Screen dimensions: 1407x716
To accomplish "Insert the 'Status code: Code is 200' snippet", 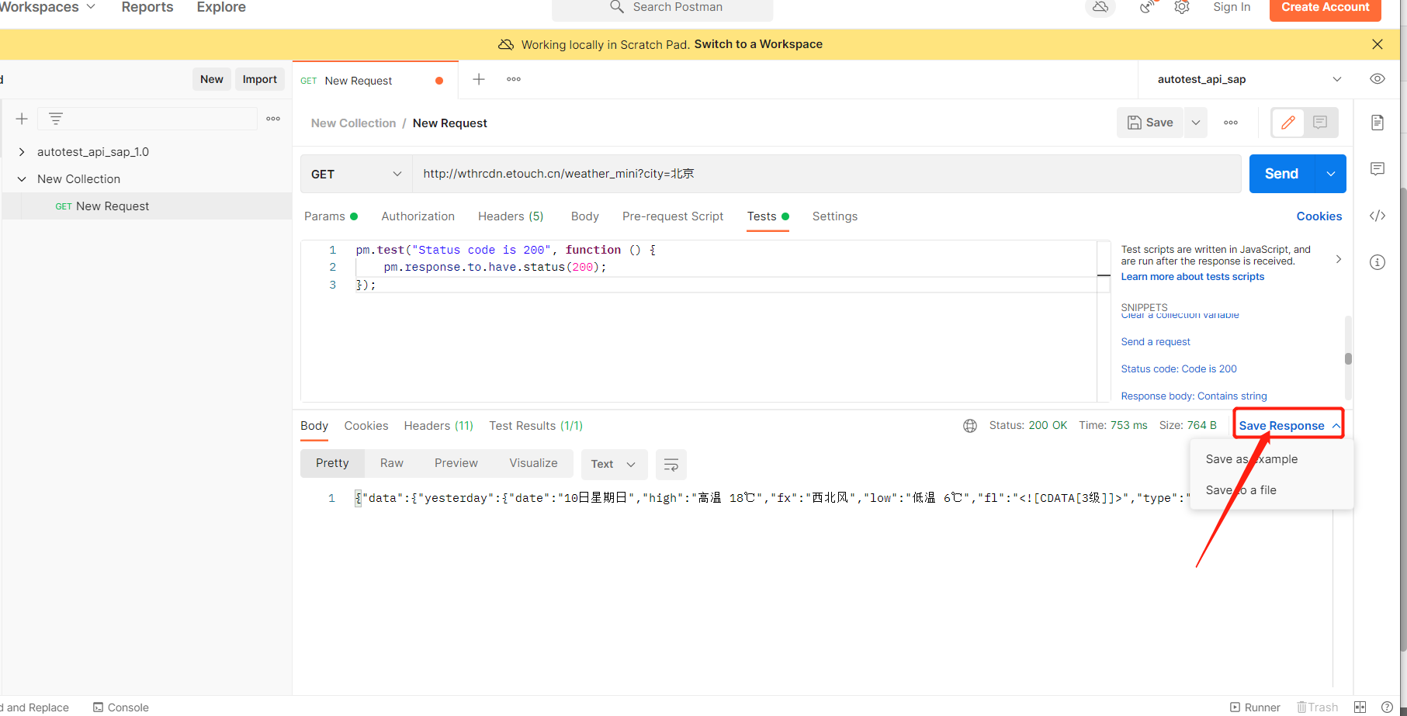I will pos(1179,369).
